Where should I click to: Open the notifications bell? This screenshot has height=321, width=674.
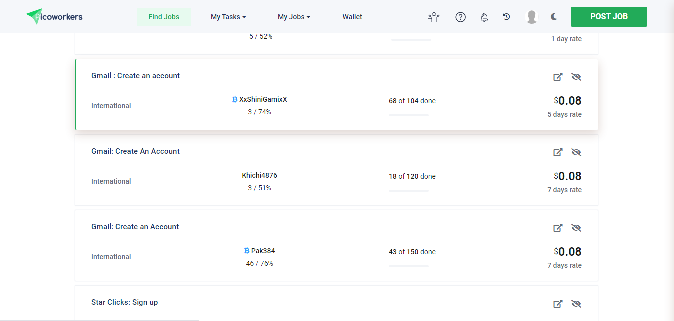coord(484,17)
